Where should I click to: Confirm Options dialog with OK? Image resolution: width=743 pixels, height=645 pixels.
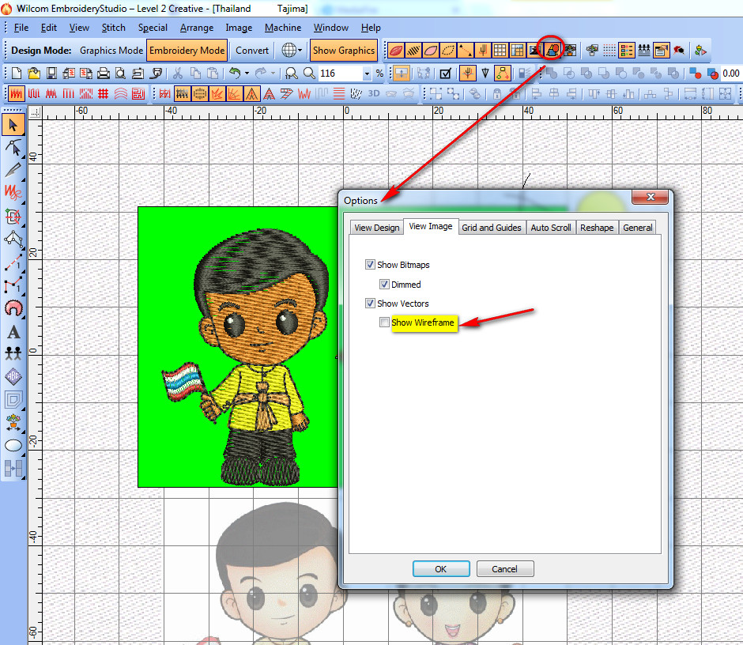[441, 568]
